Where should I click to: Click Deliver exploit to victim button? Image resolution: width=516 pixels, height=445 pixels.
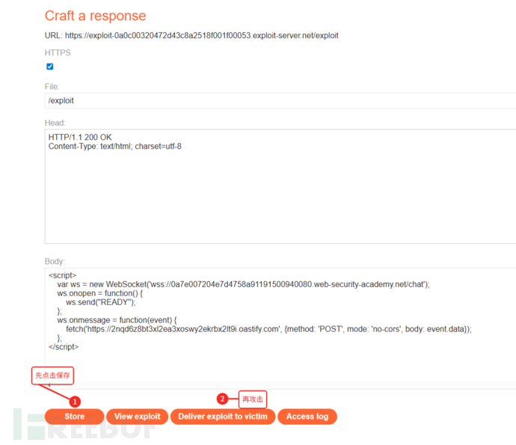223,417
